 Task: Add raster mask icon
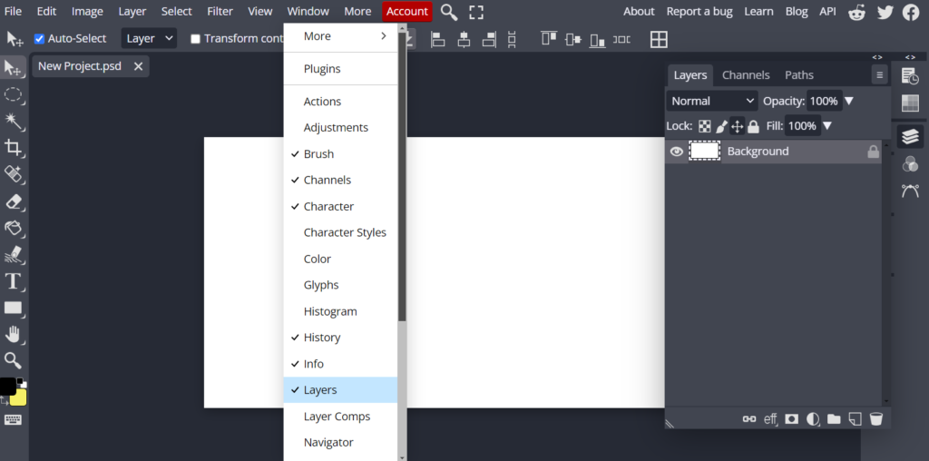[x=791, y=419]
